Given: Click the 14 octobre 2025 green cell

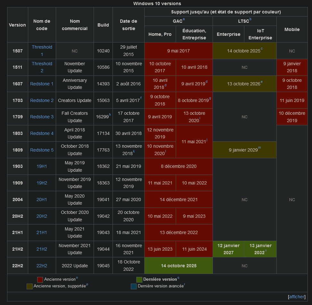Looking at the screenshot, I should click(x=179, y=266).
